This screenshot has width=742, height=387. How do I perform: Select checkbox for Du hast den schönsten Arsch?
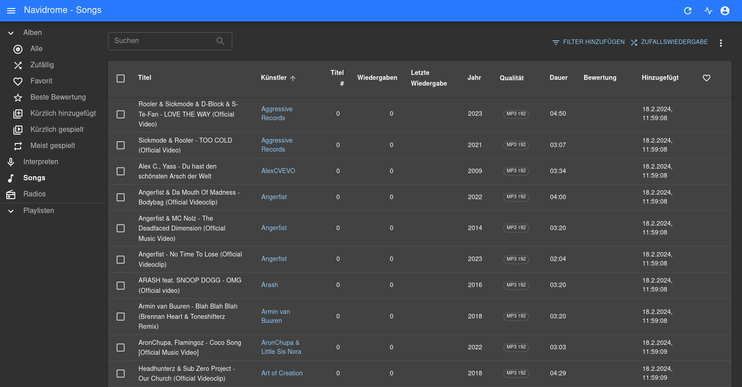coord(121,171)
